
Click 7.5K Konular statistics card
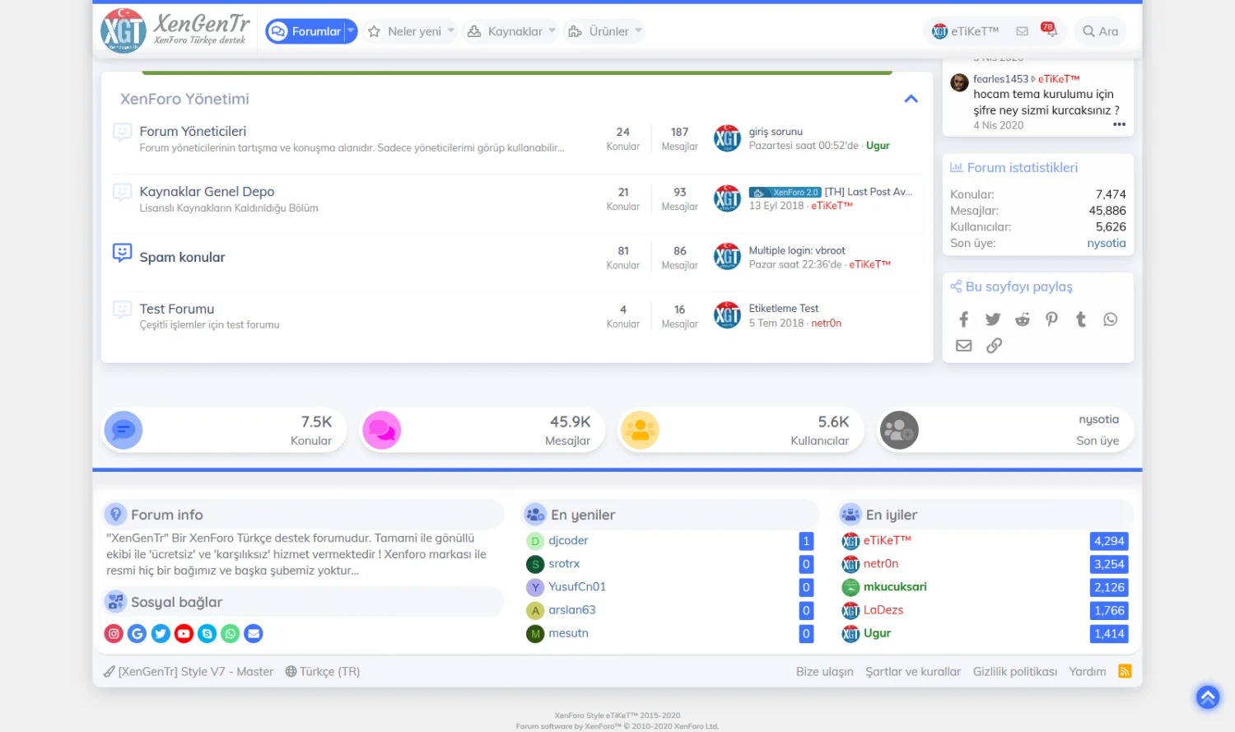(x=224, y=431)
